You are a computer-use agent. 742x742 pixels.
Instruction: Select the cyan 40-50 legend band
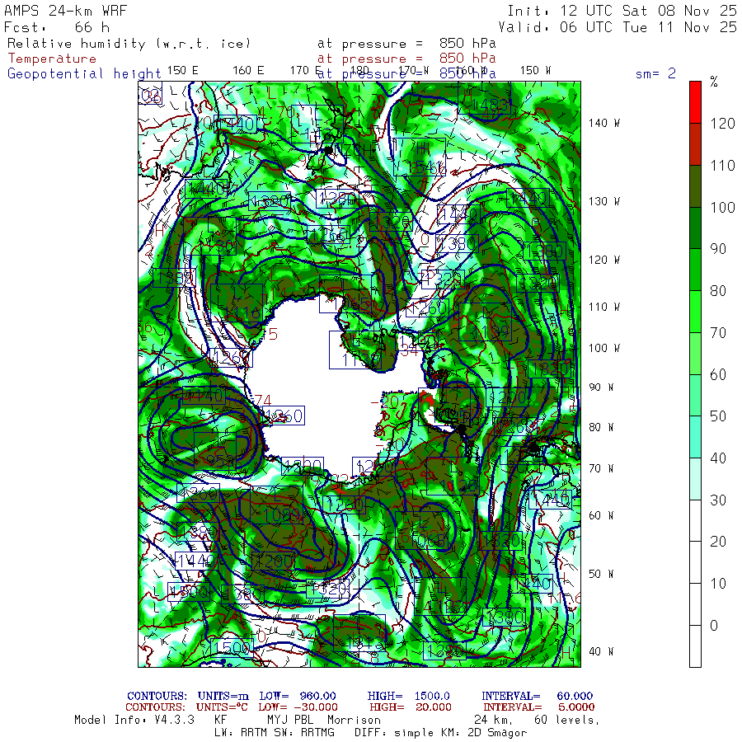click(x=695, y=437)
